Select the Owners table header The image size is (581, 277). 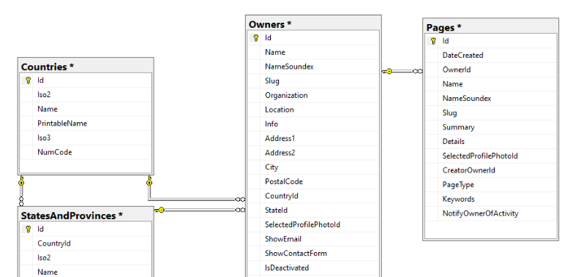click(x=313, y=24)
